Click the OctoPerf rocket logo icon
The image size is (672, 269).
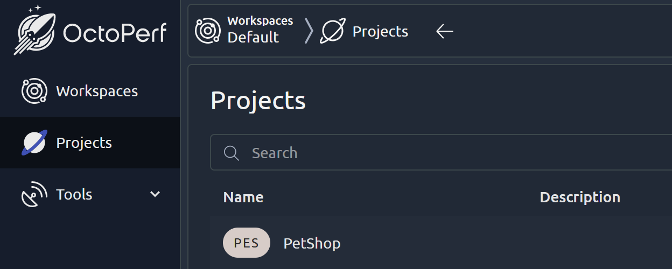click(x=34, y=30)
